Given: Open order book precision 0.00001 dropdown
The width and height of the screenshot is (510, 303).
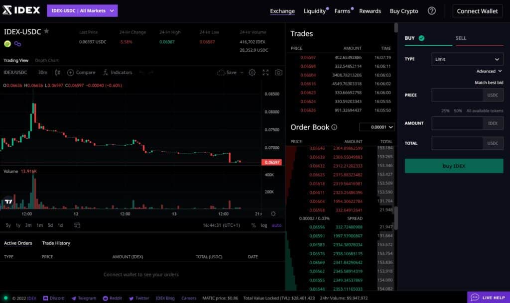Looking at the screenshot, I should click(x=377, y=127).
